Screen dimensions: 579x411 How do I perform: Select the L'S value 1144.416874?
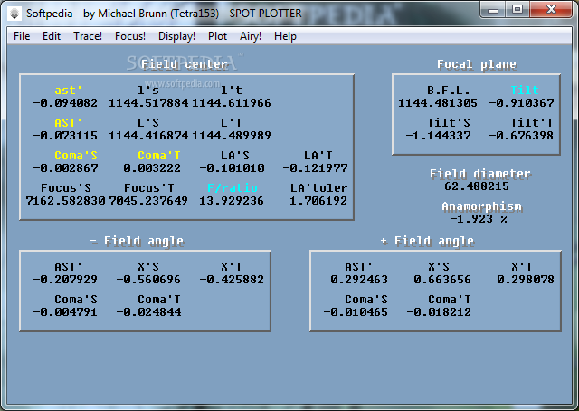click(148, 135)
